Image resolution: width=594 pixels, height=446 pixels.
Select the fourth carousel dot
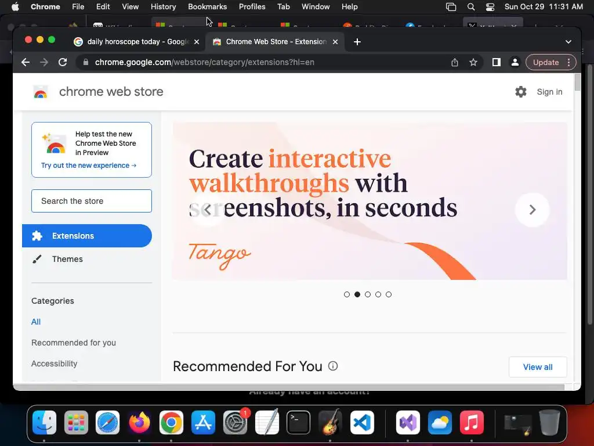(378, 294)
